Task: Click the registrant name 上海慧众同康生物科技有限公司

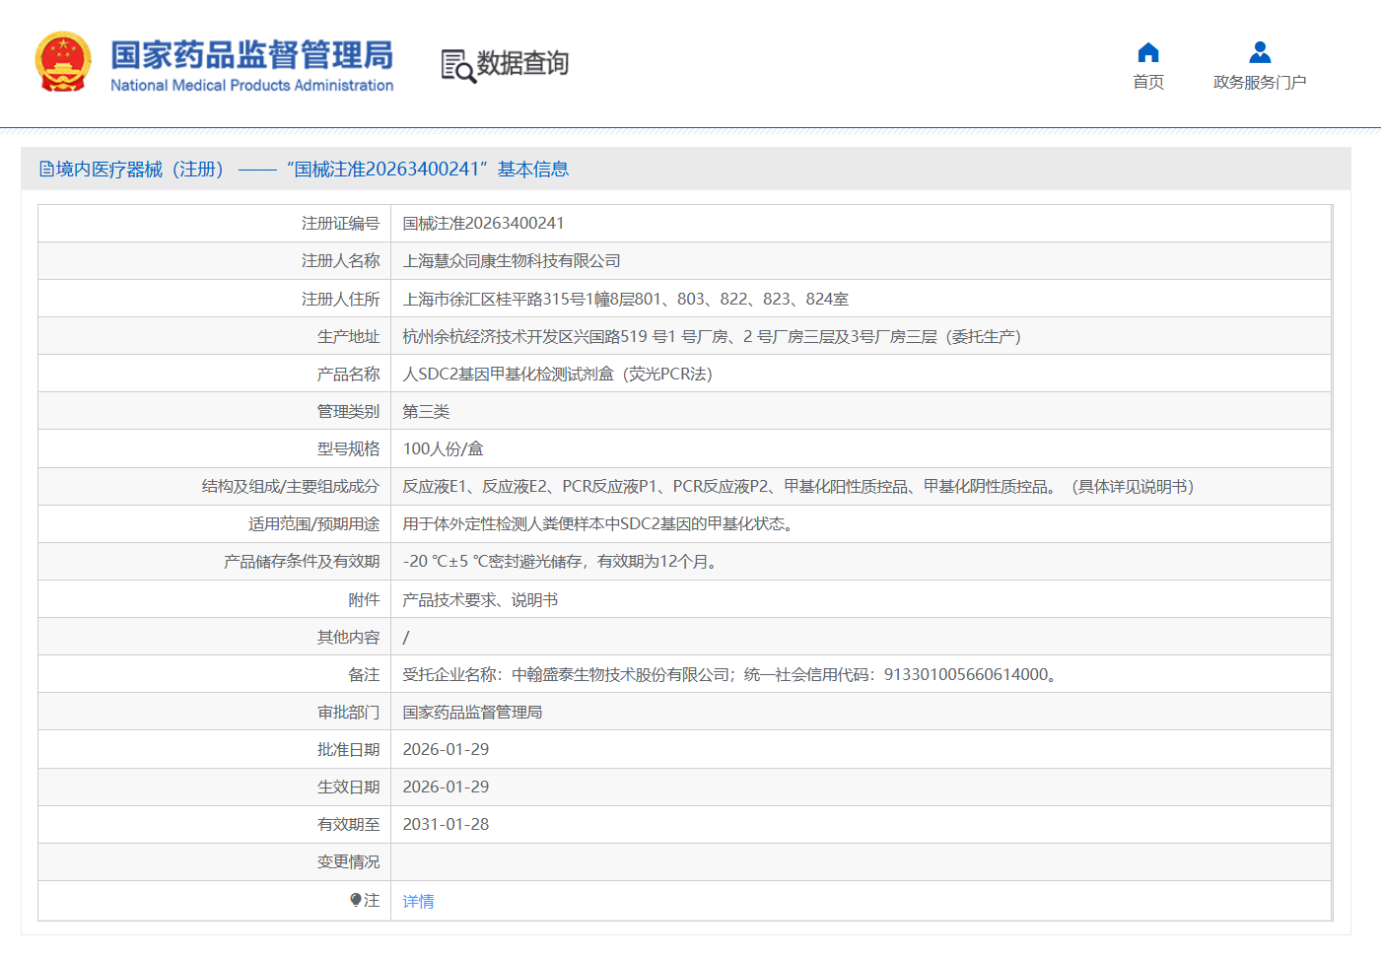Action: [x=512, y=261]
